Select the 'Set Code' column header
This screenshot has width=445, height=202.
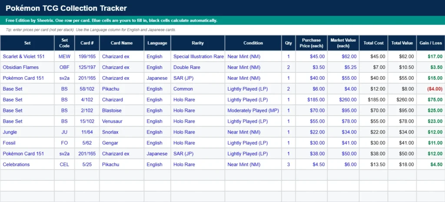click(64, 43)
